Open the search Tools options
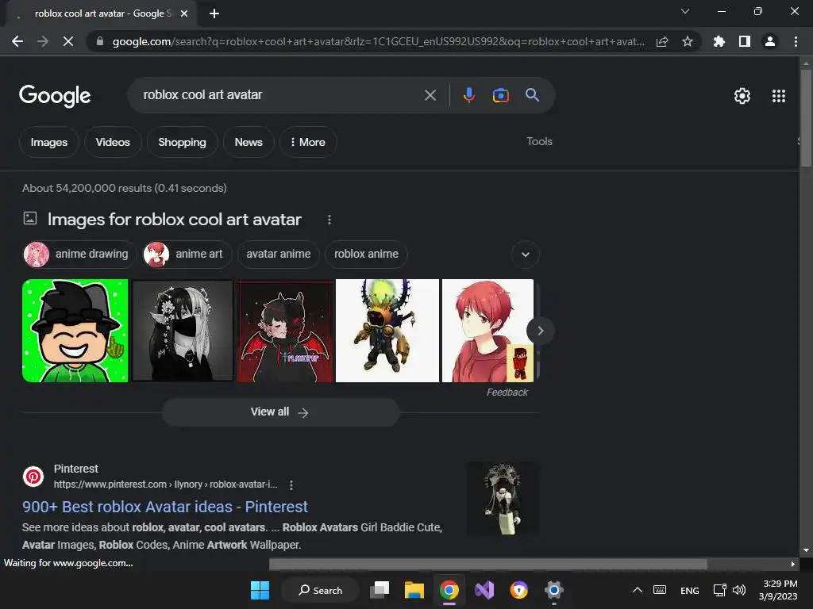Screen dimensions: 813x609 [539, 141]
